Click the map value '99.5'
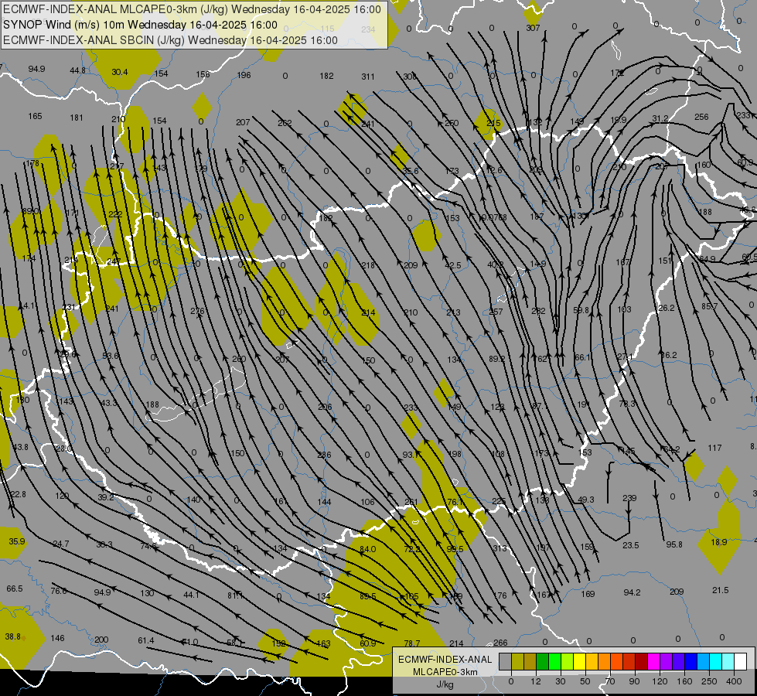Viewport: 757px width, 696px height. point(455,549)
